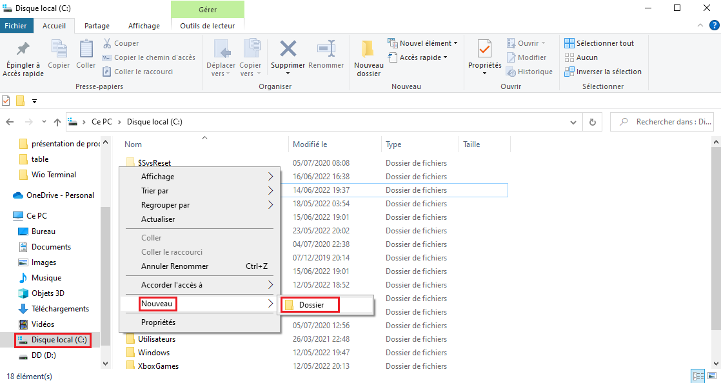Click Annuler Renommer in context menu
This screenshot has height=383, width=721.
(199, 266)
